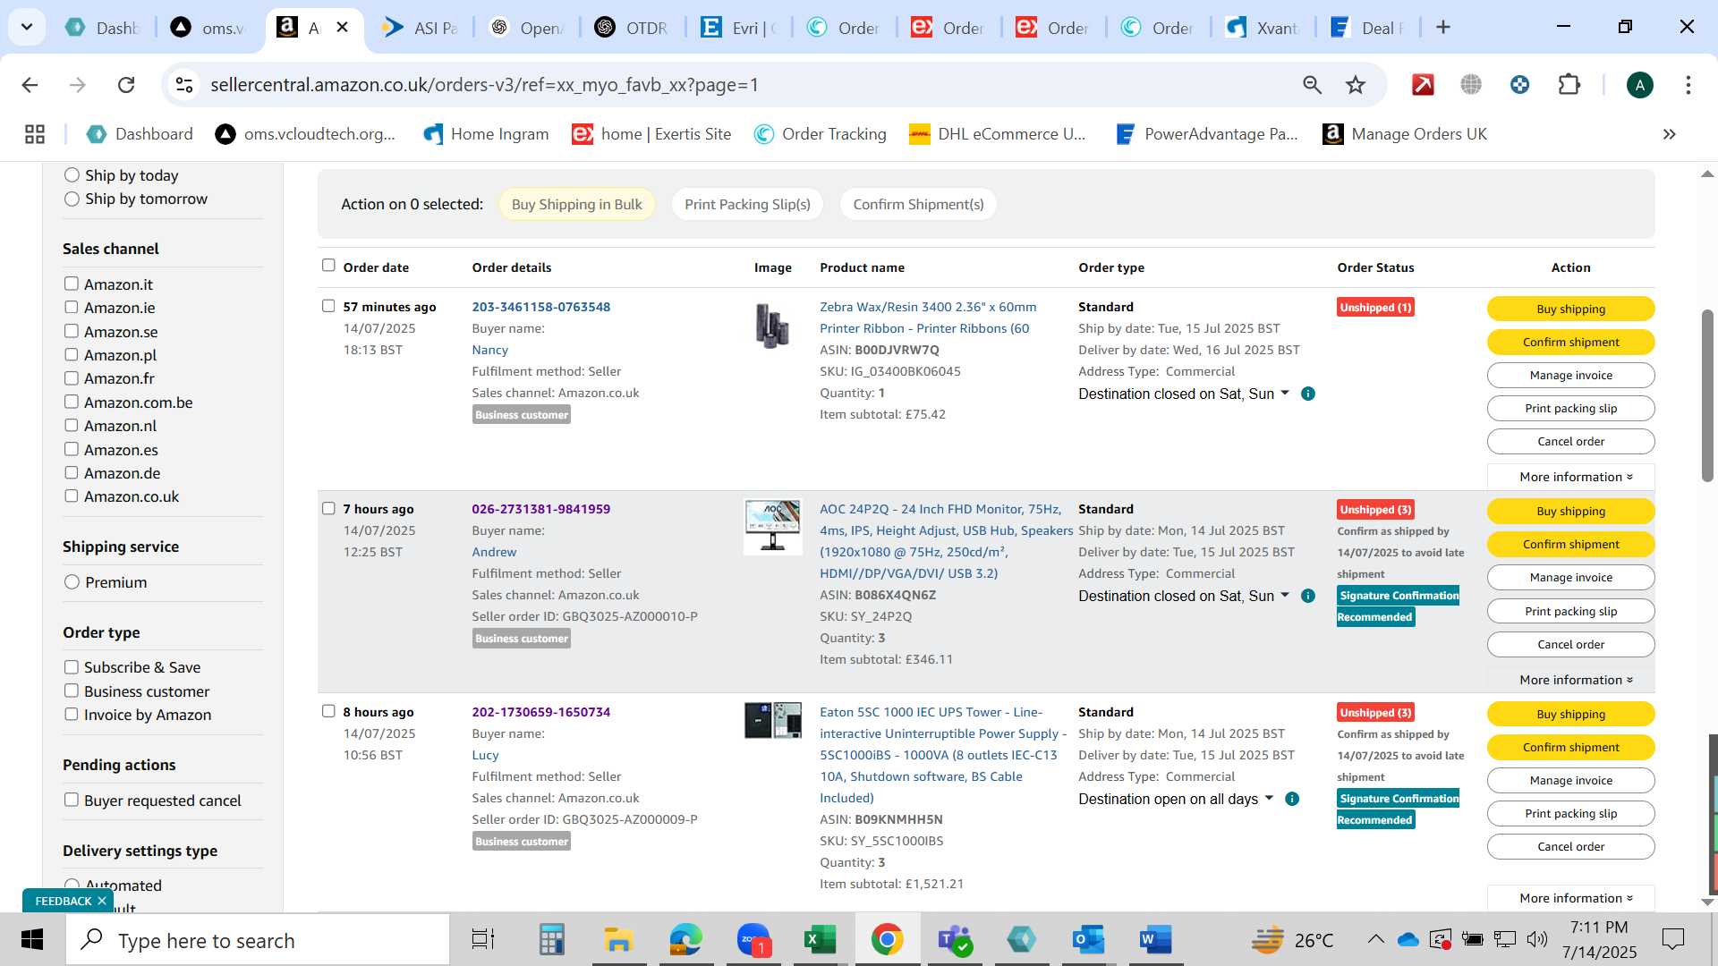Image resolution: width=1718 pixels, height=966 pixels.
Task: Switch to the Evri browser tab
Action: pos(737,28)
